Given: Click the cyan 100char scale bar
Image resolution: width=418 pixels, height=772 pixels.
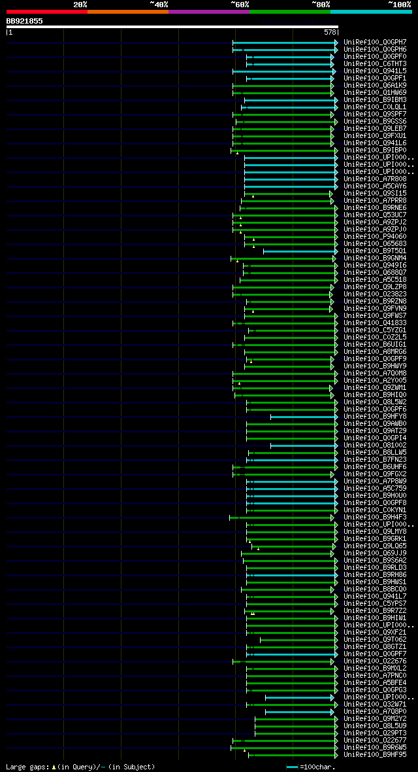Looking at the screenshot, I should point(292,767).
